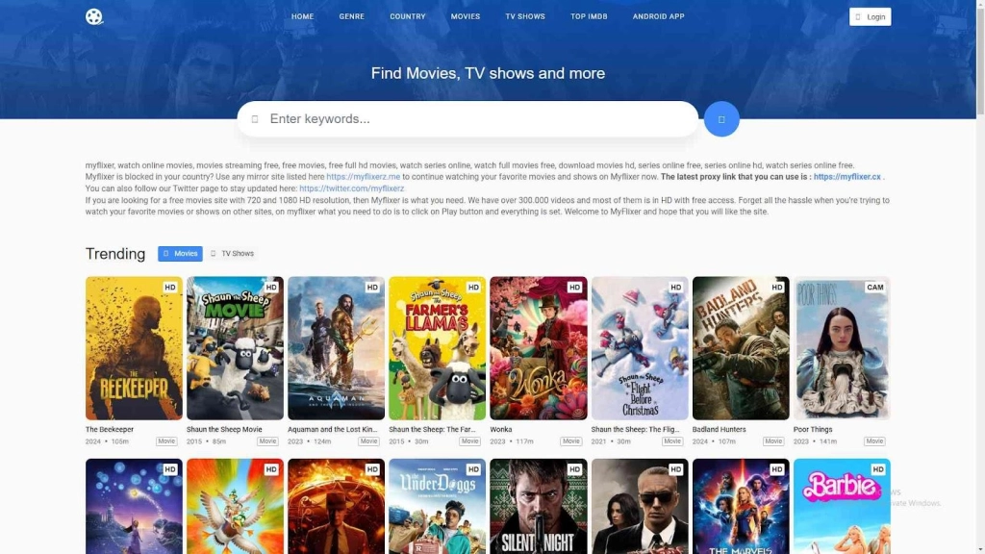Click the Login button

point(870,16)
